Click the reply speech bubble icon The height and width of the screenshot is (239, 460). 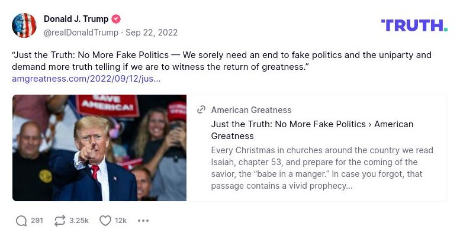[21, 221]
